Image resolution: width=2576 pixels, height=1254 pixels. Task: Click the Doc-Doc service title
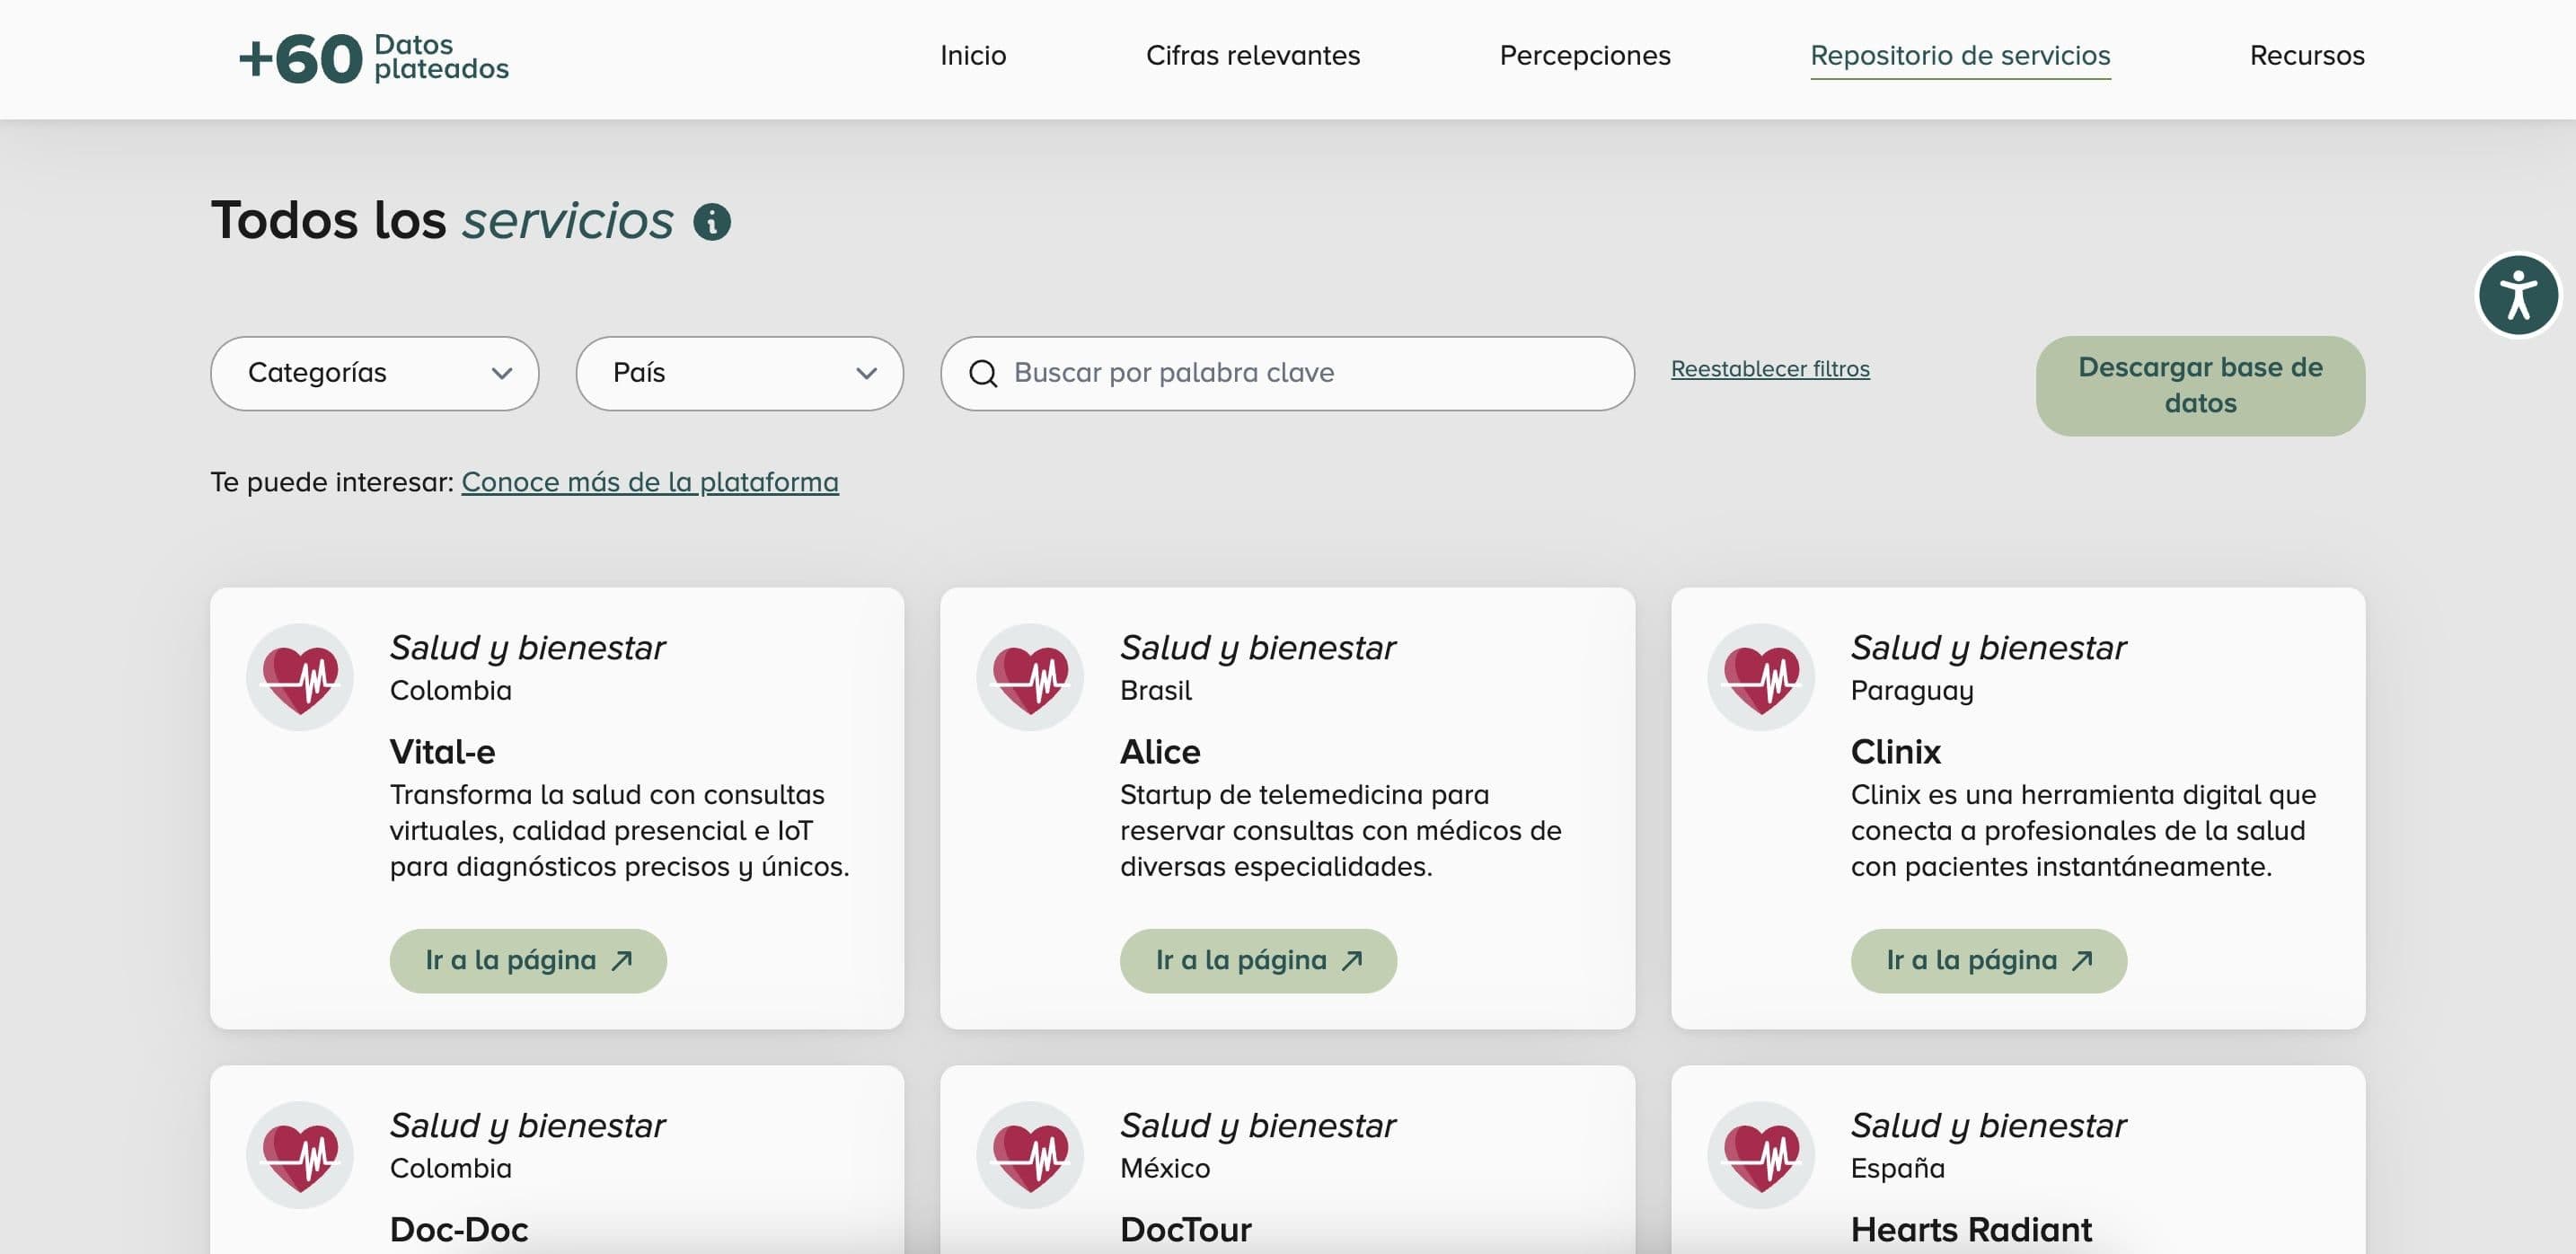pyautogui.click(x=459, y=1229)
